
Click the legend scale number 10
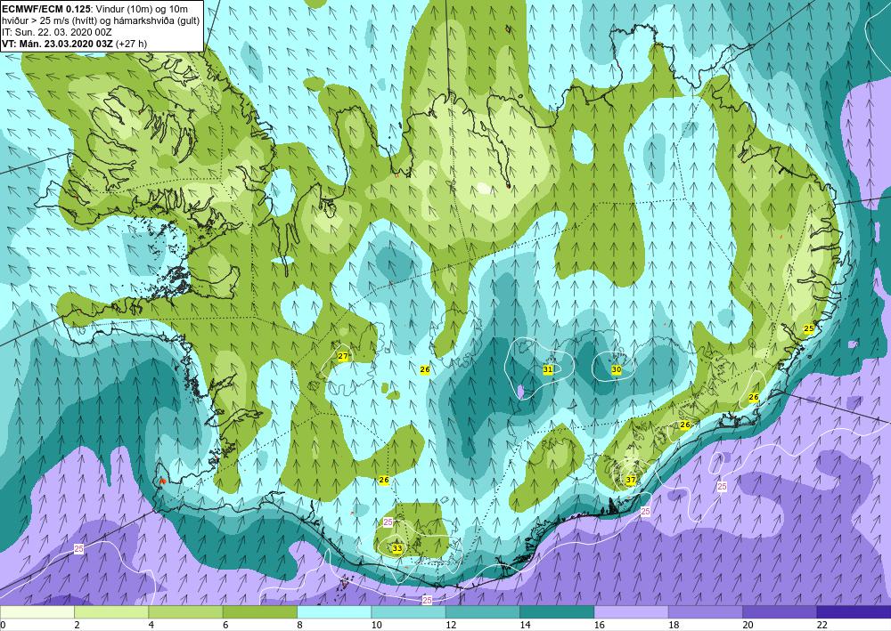(x=376, y=625)
